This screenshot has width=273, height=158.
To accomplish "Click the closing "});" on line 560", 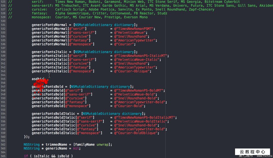I will [x=27, y=137].
